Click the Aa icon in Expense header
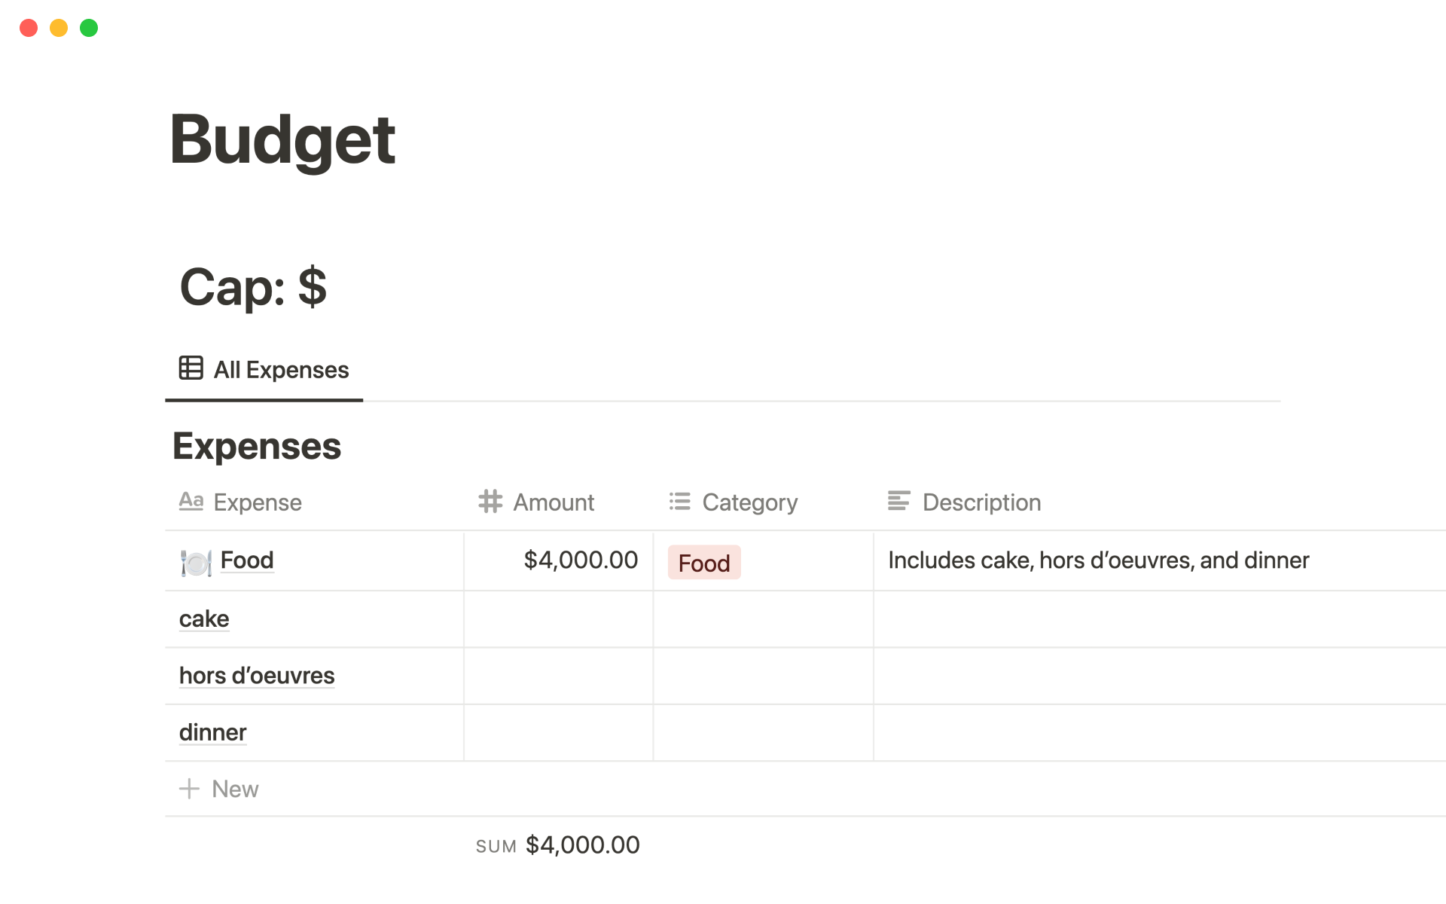The image size is (1446, 904). coord(191,501)
